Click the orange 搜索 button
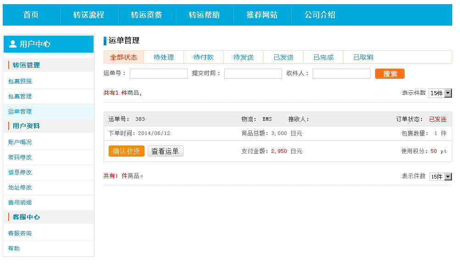Image resolution: width=460 pixels, height=265 pixels. pos(389,73)
